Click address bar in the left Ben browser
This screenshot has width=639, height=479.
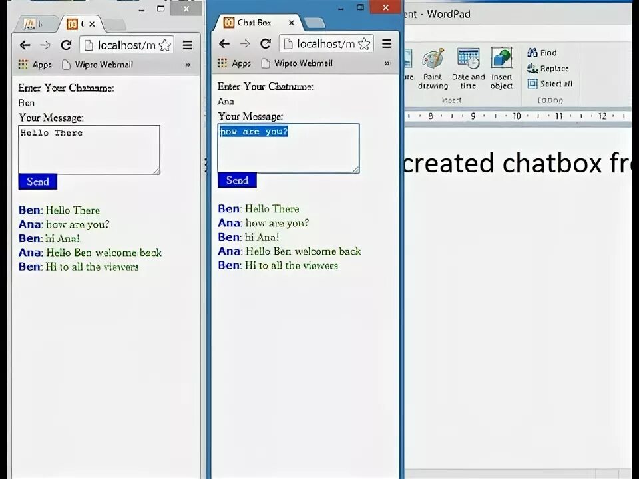point(126,45)
